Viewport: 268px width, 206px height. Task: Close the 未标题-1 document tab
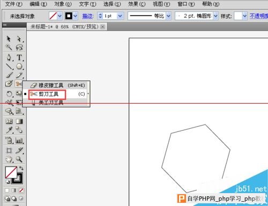tap(102, 27)
